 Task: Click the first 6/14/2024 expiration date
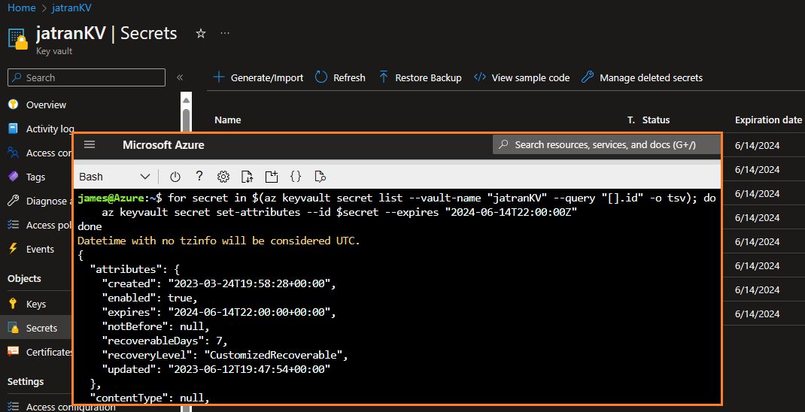[x=758, y=146]
